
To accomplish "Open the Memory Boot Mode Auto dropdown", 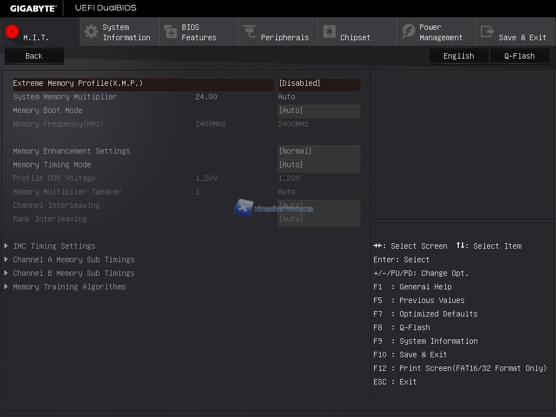I will (319, 111).
